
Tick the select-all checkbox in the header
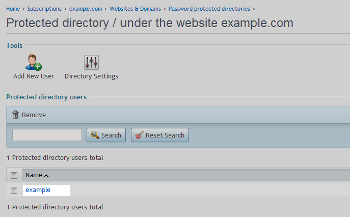pyautogui.click(x=14, y=175)
